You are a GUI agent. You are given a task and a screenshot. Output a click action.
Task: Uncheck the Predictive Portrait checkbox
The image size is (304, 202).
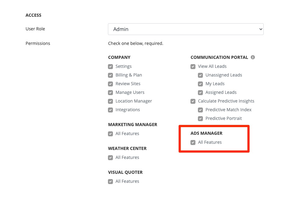click(200, 119)
